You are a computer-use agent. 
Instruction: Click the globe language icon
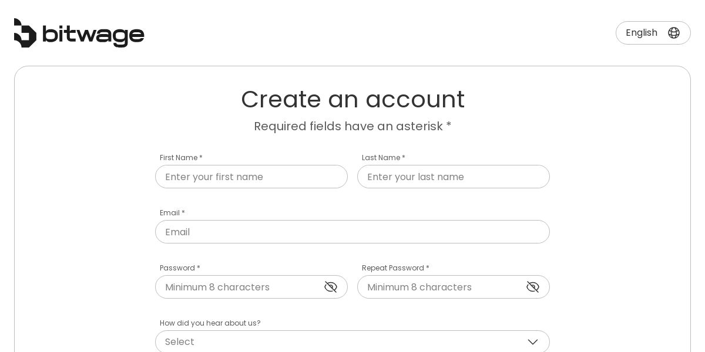(x=674, y=33)
